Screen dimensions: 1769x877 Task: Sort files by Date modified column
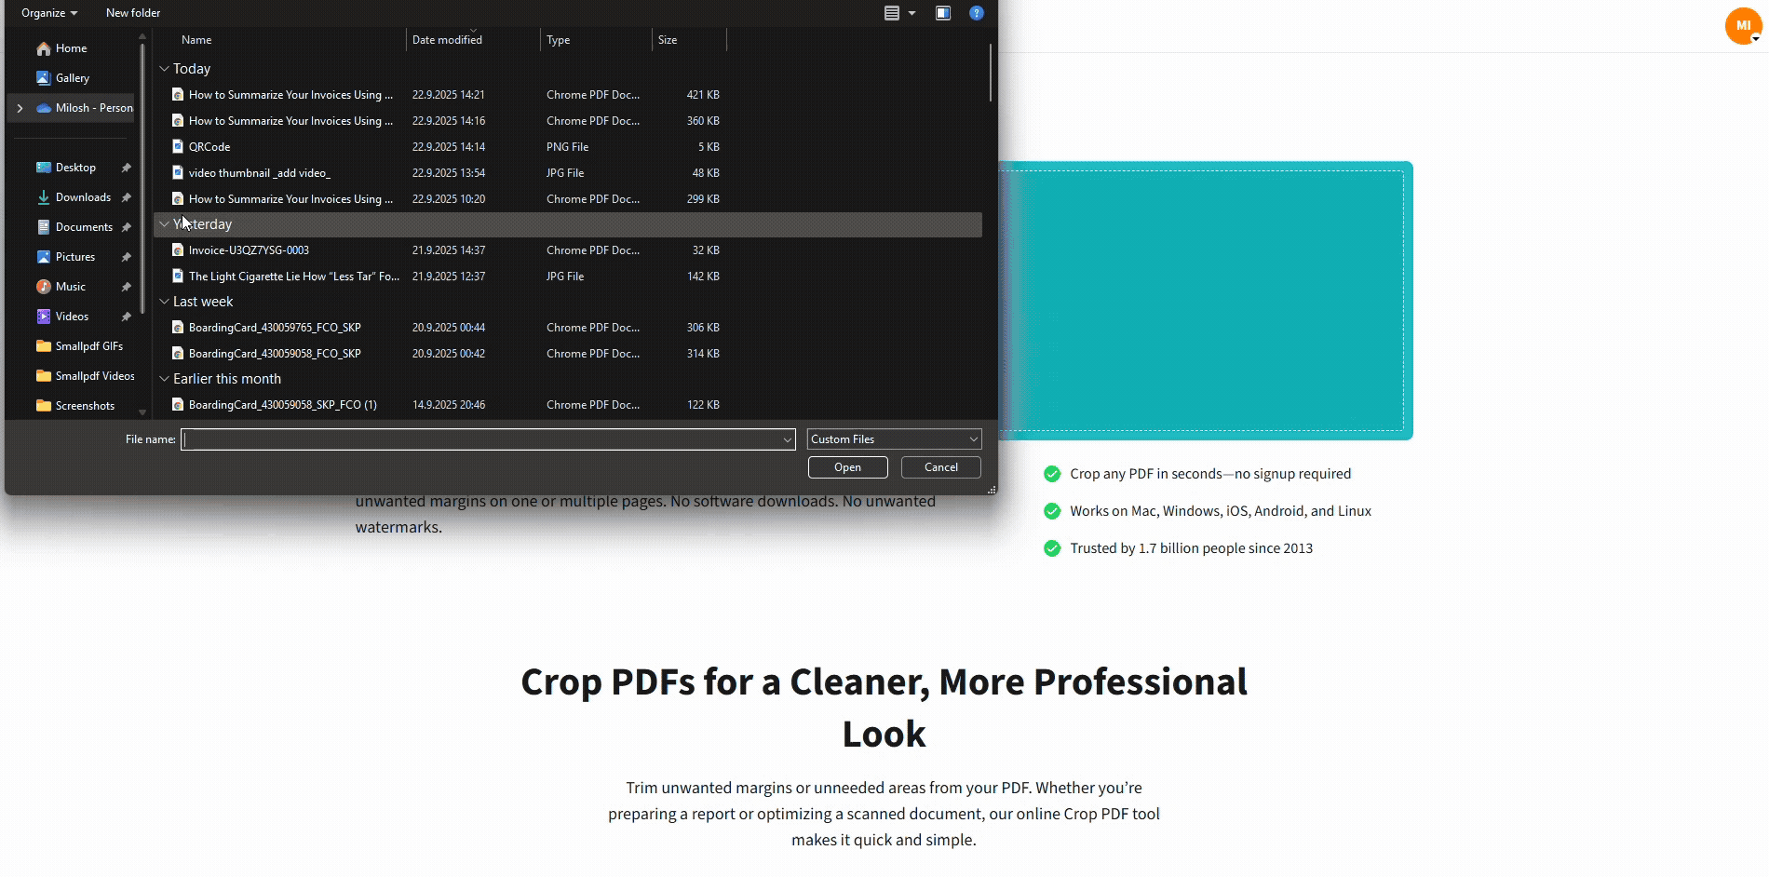447,39
